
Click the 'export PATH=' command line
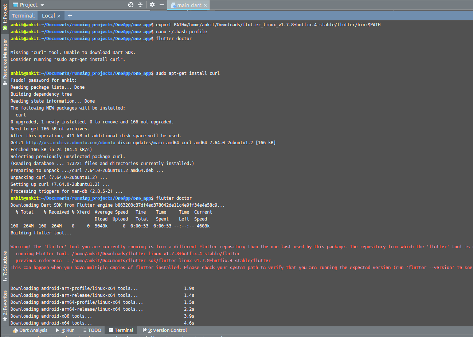(269, 25)
